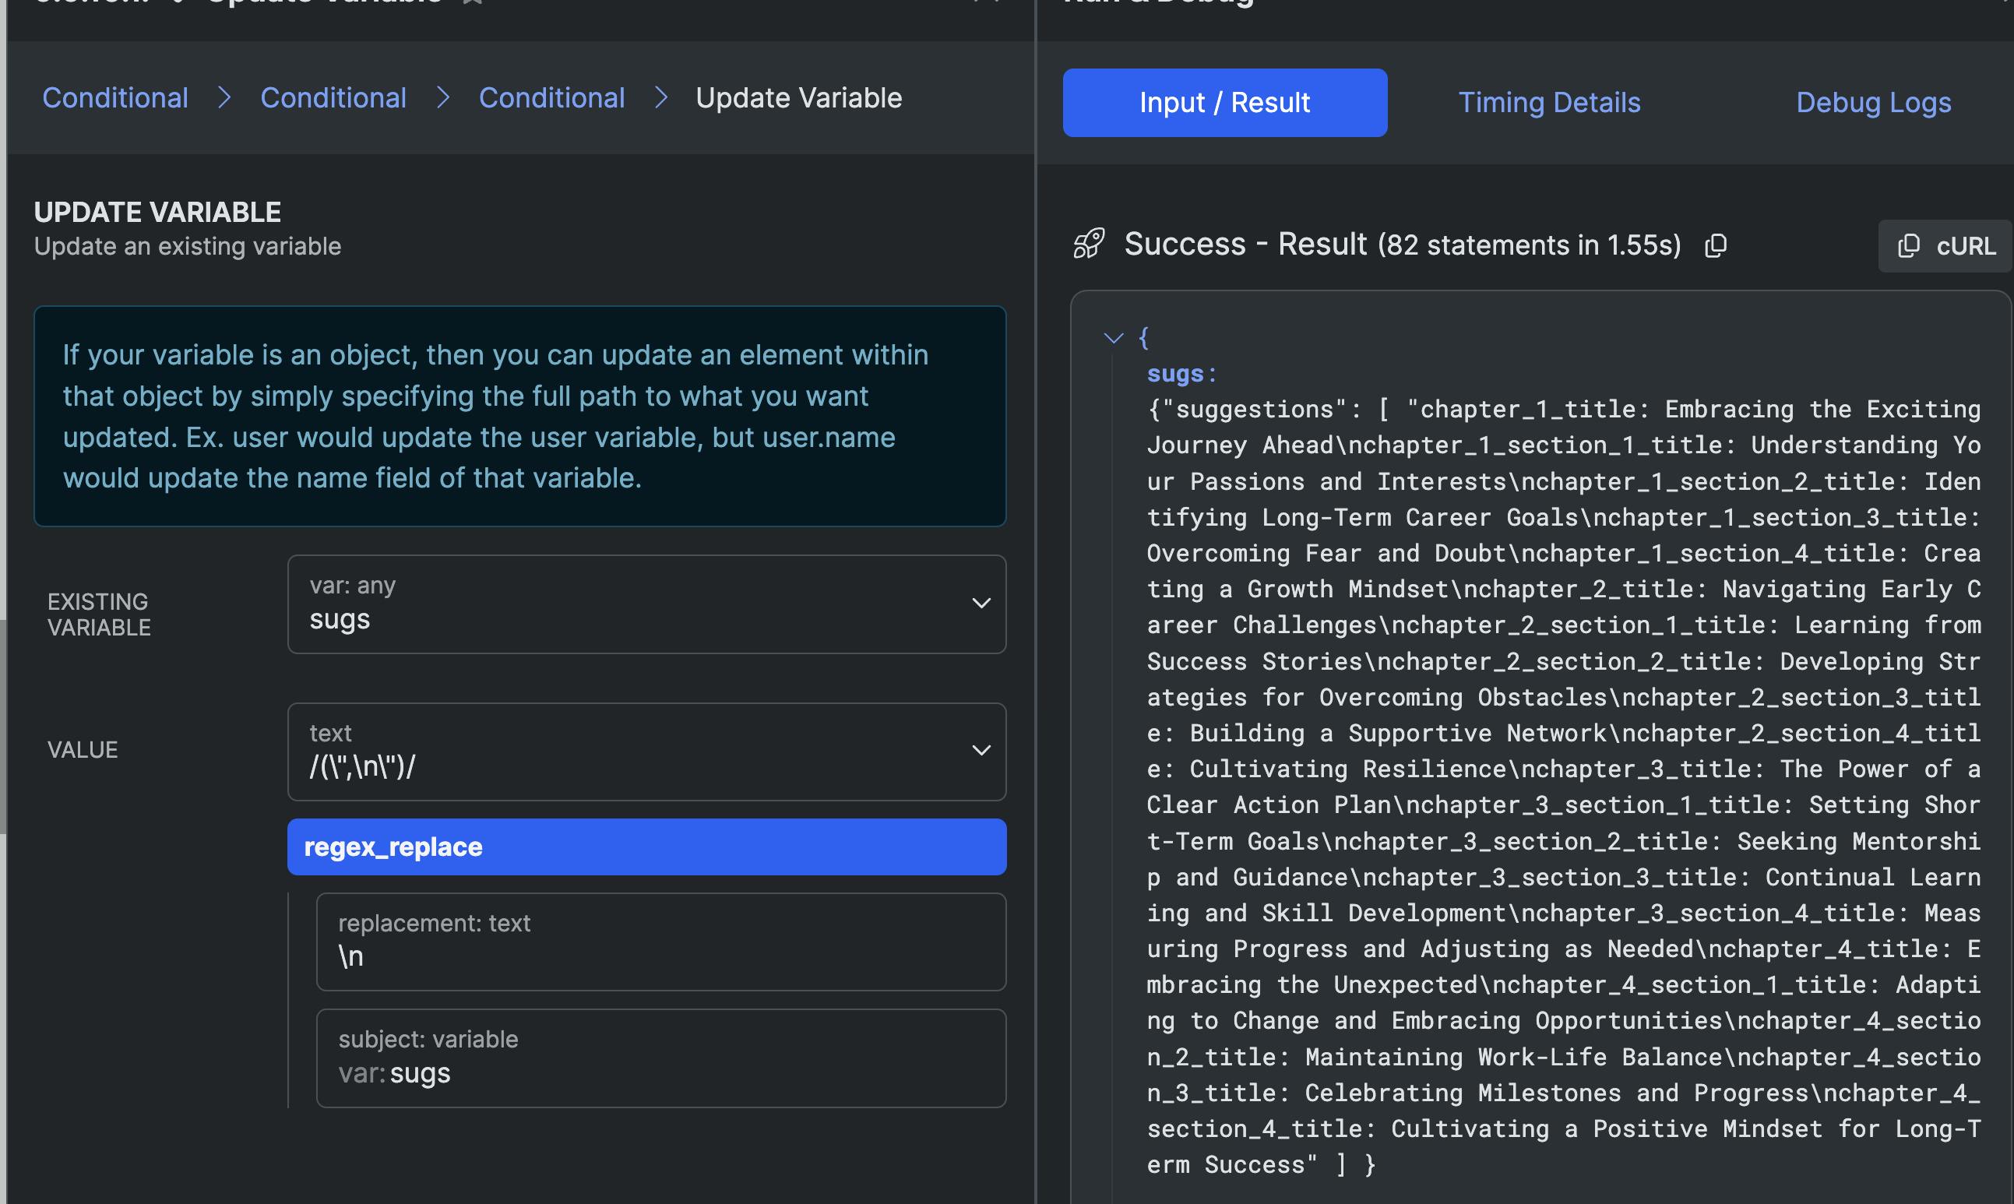Collapse the root JSON object chevron
The width and height of the screenshot is (2014, 1204).
(x=1114, y=337)
